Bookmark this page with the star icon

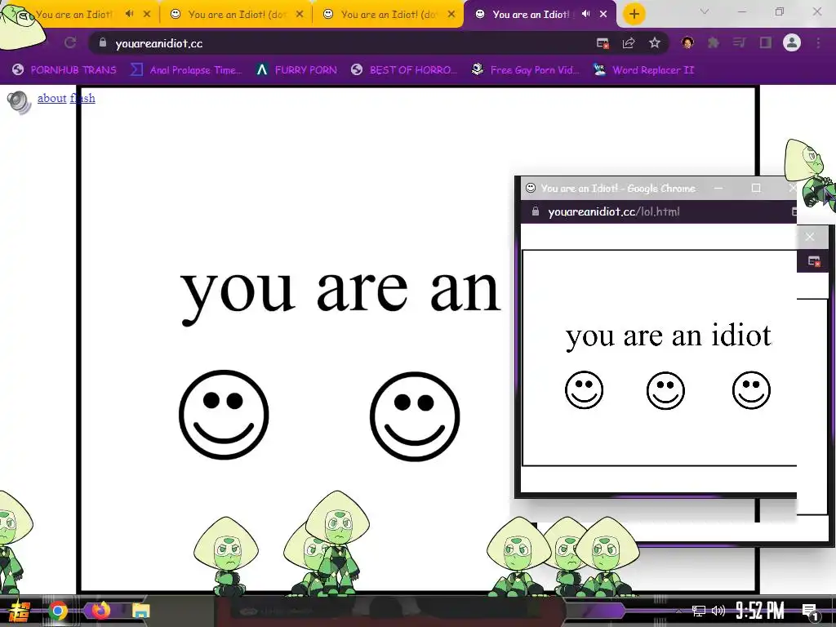pyautogui.click(x=655, y=42)
